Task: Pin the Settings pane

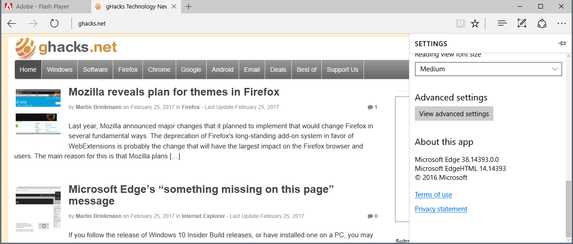Action: [562, 44]
